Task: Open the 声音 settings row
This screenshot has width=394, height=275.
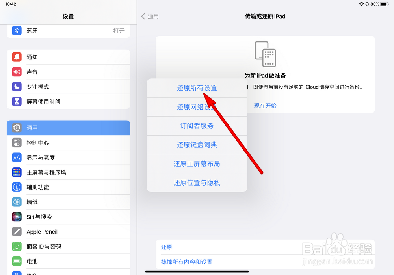Action: point(68,72)
